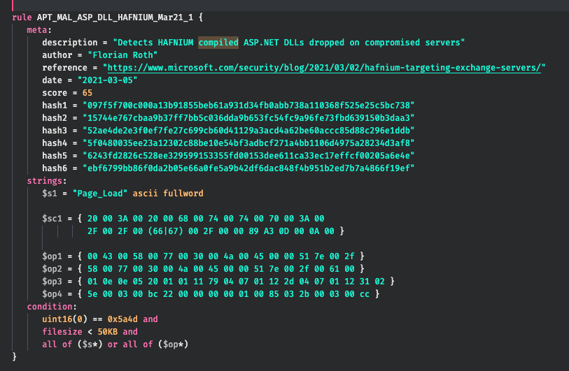
Task: Click the score value 65
Action: 87,93
